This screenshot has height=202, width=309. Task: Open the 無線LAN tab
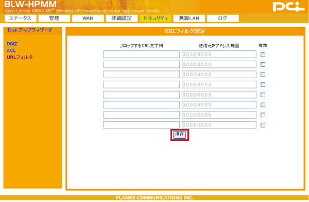[x=189, y=19]
